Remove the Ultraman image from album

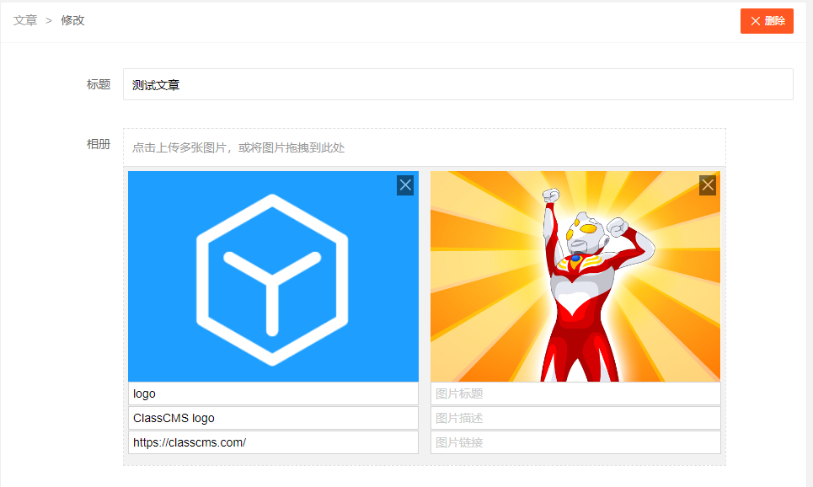click(707, 185)
